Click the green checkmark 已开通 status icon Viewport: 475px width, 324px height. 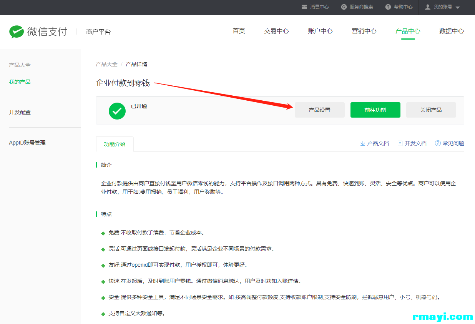[117, 111]
